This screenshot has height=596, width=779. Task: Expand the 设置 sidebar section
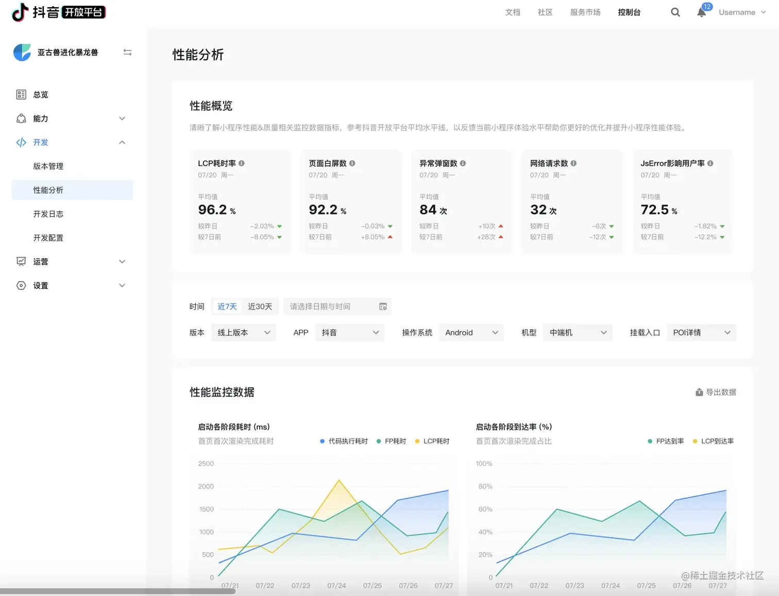[122, 285]
